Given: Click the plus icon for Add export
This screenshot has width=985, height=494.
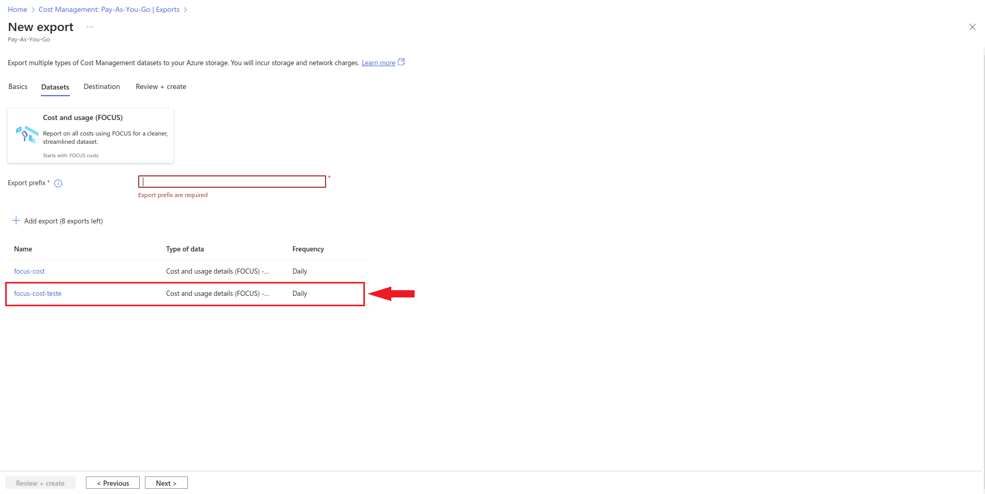Looking at the screenshot, I should click(x=16, y=221).
